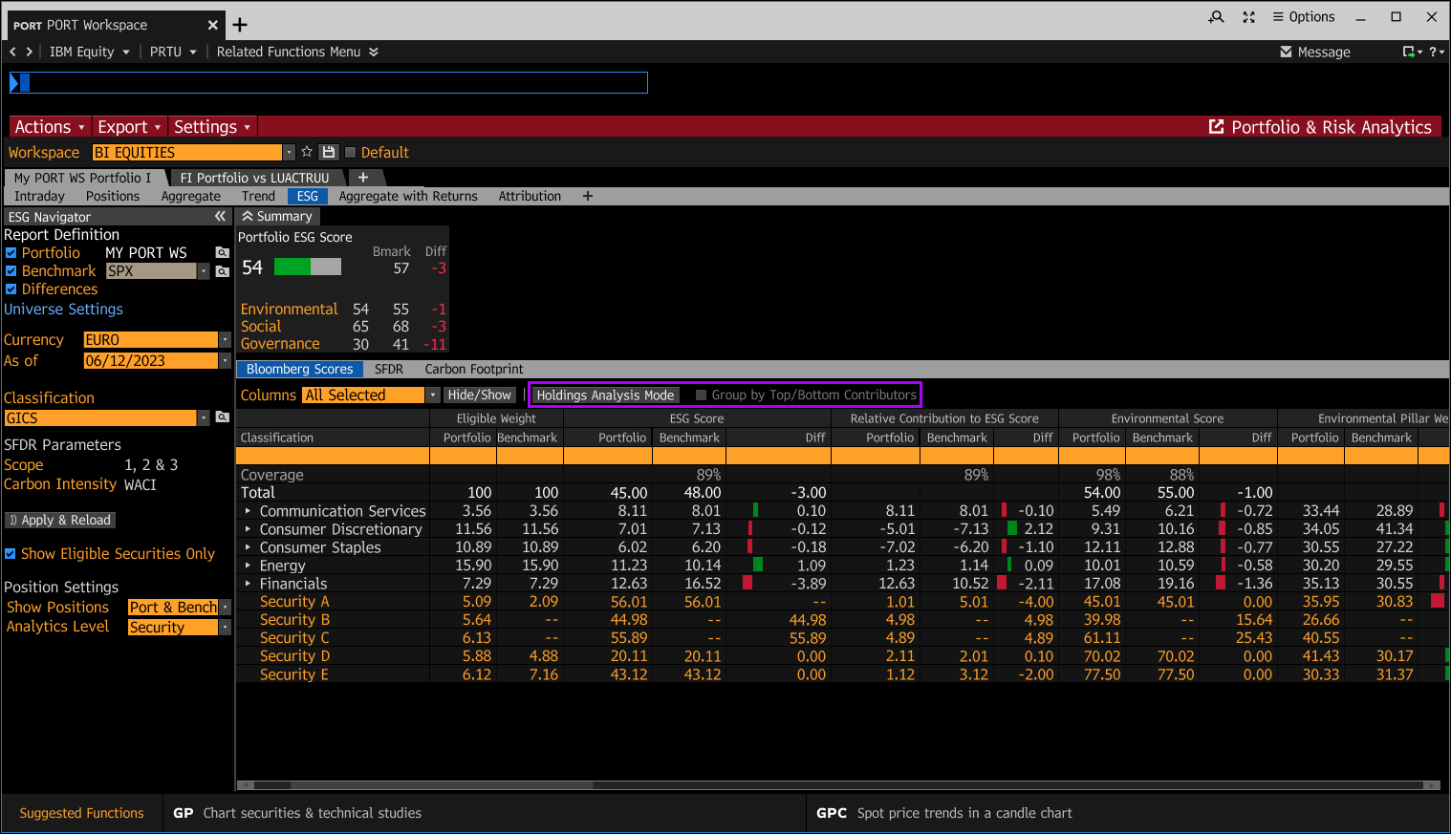Screen dimensions: 1451x834
Task: Uncheck the Benchmark checkbox
Action: coord(11,271)
